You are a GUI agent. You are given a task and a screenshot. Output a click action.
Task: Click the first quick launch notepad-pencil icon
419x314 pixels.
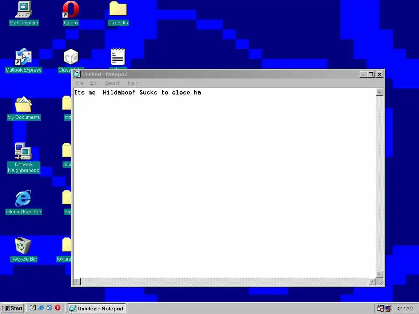pyautogui.click(x=33, y=308)
